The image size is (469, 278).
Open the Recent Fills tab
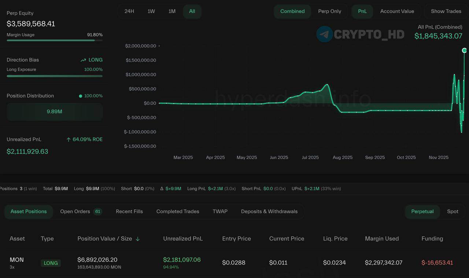[129, 212]
